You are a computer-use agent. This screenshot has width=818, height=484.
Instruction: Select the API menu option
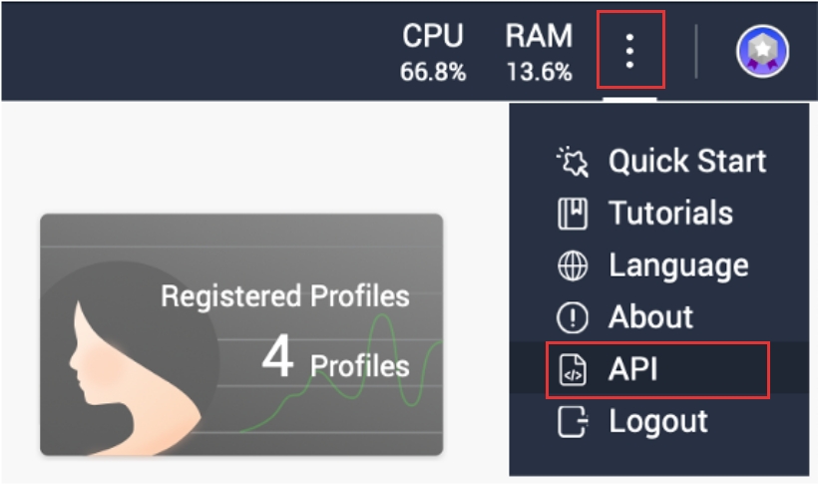(x=633, y=370)
